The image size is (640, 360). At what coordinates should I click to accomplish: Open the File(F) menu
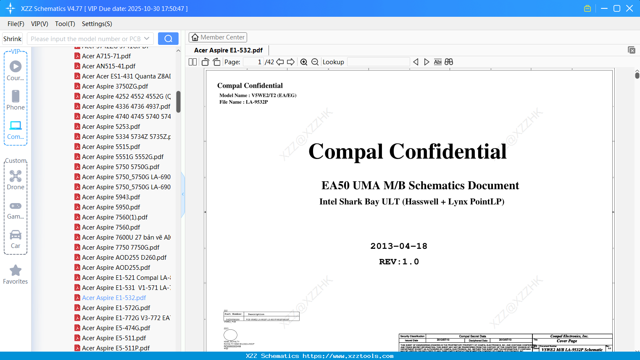coord(16,24)
